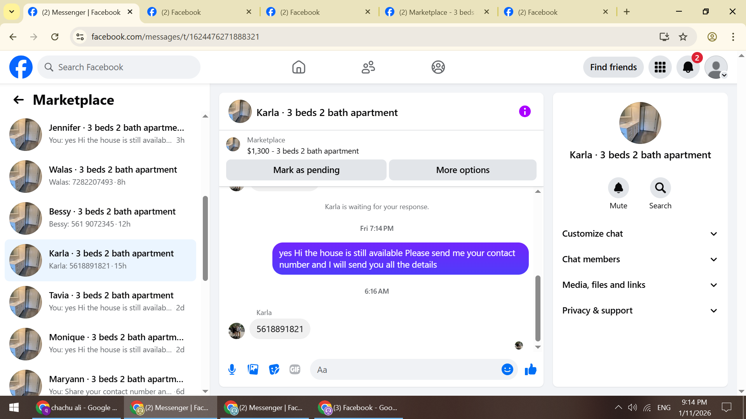
Task: Show hidden icons in system tray
Action: (618, 408)
